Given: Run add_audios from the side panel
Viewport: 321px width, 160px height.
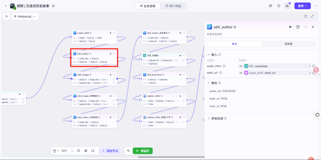Looking at the screenshot, I should [290, 27].
